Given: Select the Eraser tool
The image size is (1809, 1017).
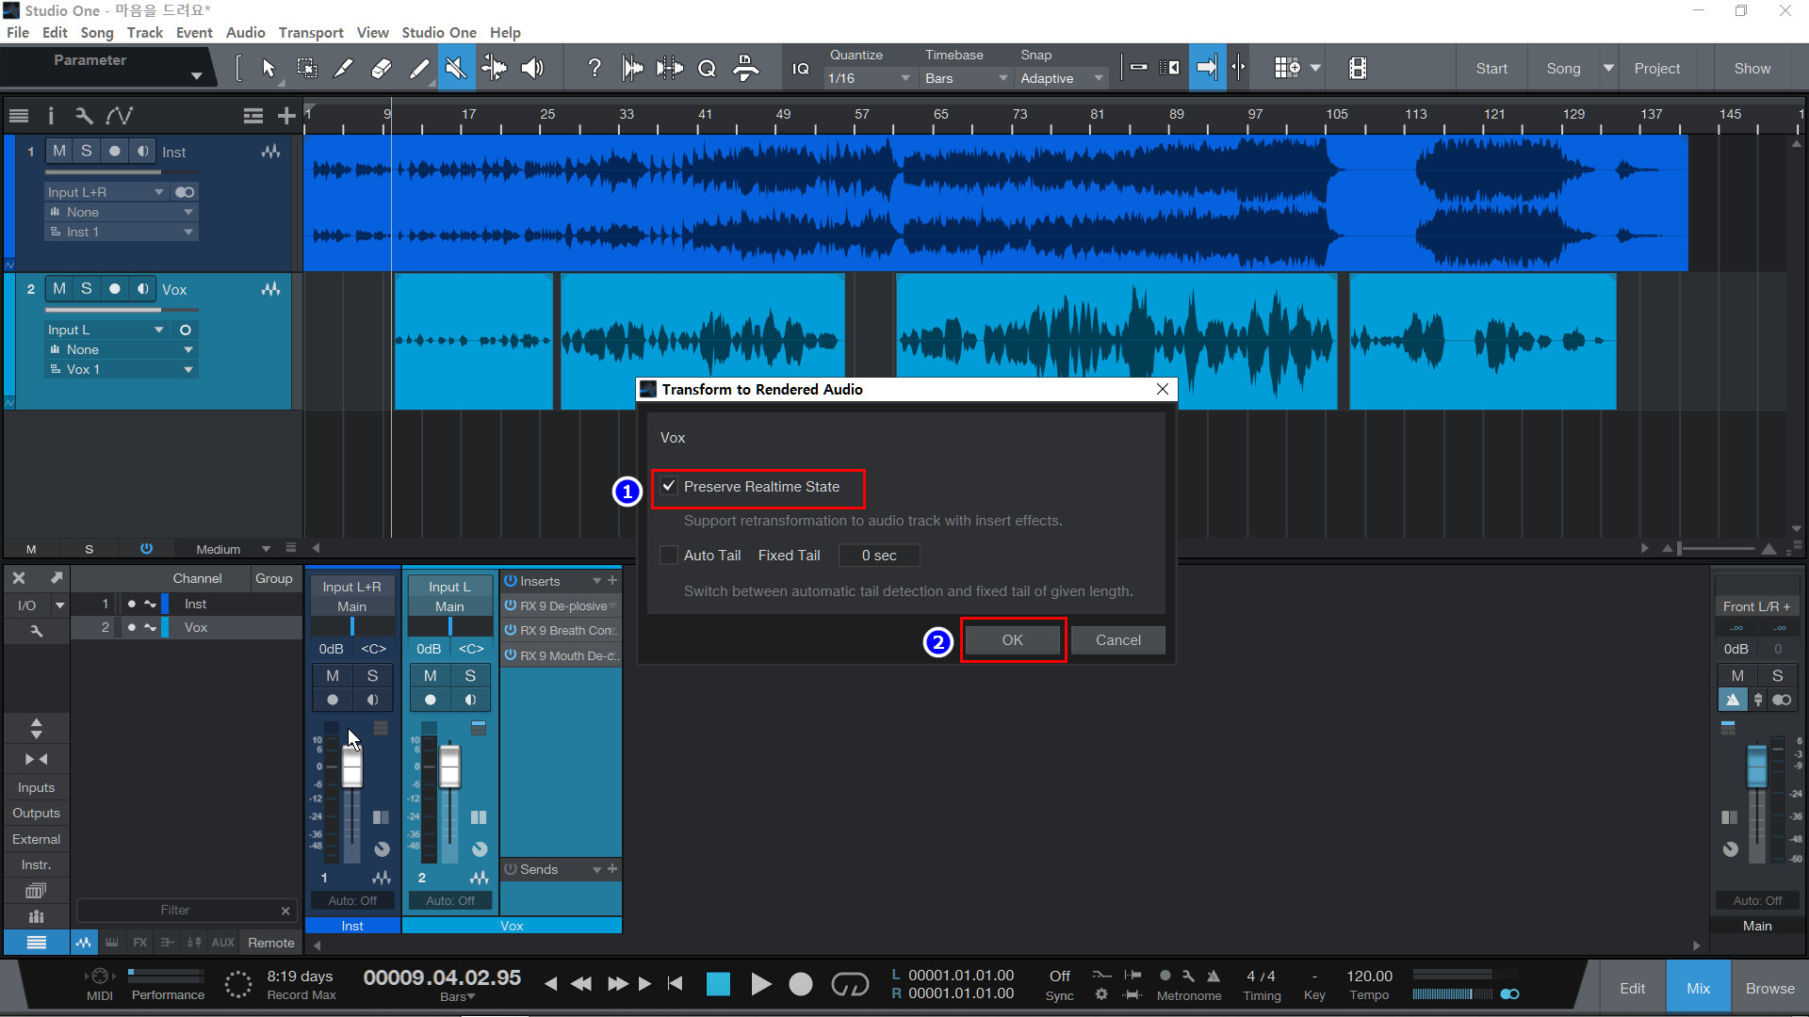Looking at the screenshot, I should point(382,68).
